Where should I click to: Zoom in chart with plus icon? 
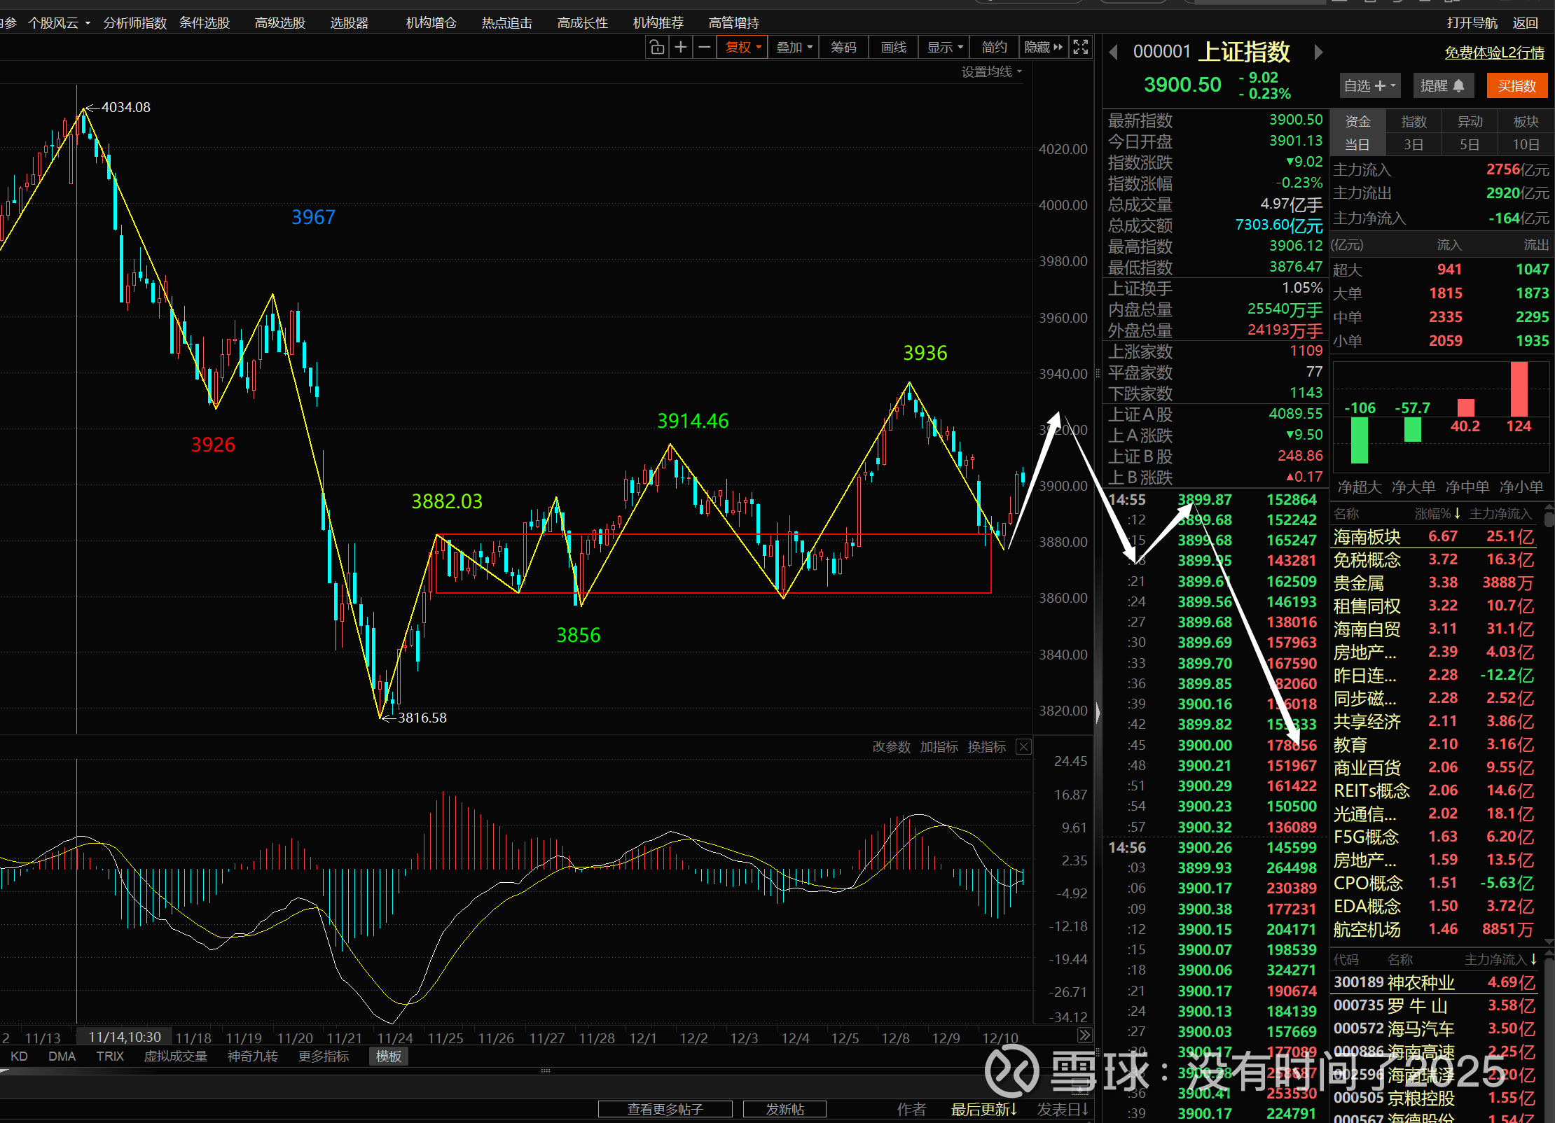coord(680,48)
